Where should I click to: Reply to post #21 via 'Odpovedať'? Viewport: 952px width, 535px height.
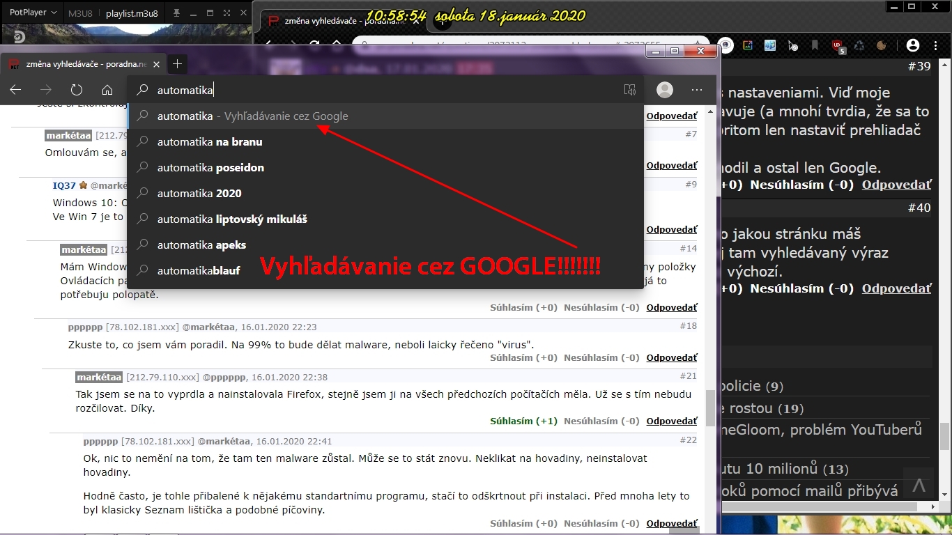[x=672, y=421]
